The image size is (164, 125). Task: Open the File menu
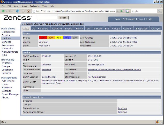pyautogui.click(x=3, y=6)
